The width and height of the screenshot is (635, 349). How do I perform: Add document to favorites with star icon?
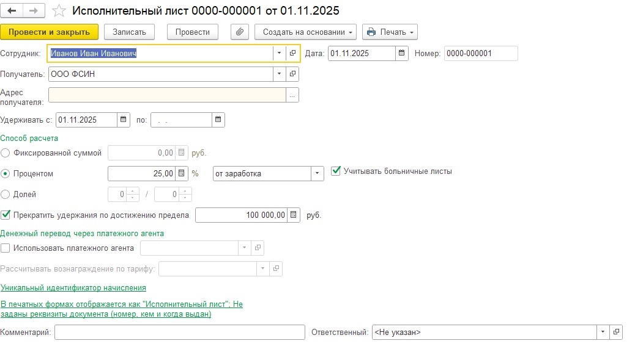coord(59,11)
